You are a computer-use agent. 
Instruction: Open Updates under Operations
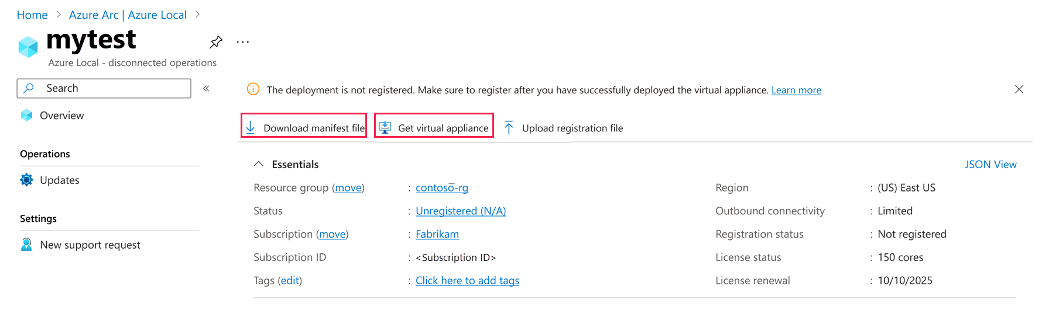[59, 180]
